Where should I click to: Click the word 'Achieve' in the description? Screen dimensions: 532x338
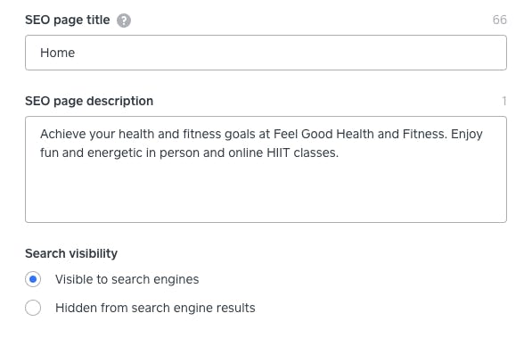pos(62,134)
